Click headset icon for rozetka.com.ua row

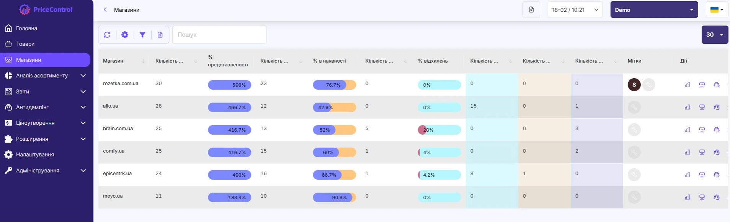717,85
